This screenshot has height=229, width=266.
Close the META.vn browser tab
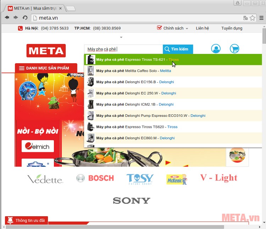(x=60, y=8)
